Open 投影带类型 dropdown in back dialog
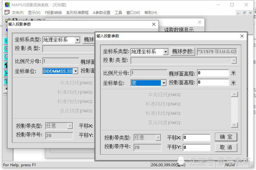 click(x=70, y=126)
